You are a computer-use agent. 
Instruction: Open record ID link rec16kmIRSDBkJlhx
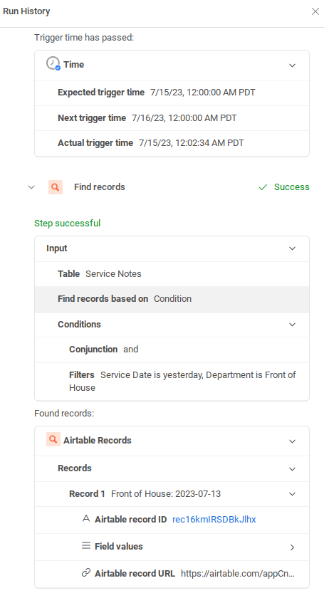tap(214, 519)
